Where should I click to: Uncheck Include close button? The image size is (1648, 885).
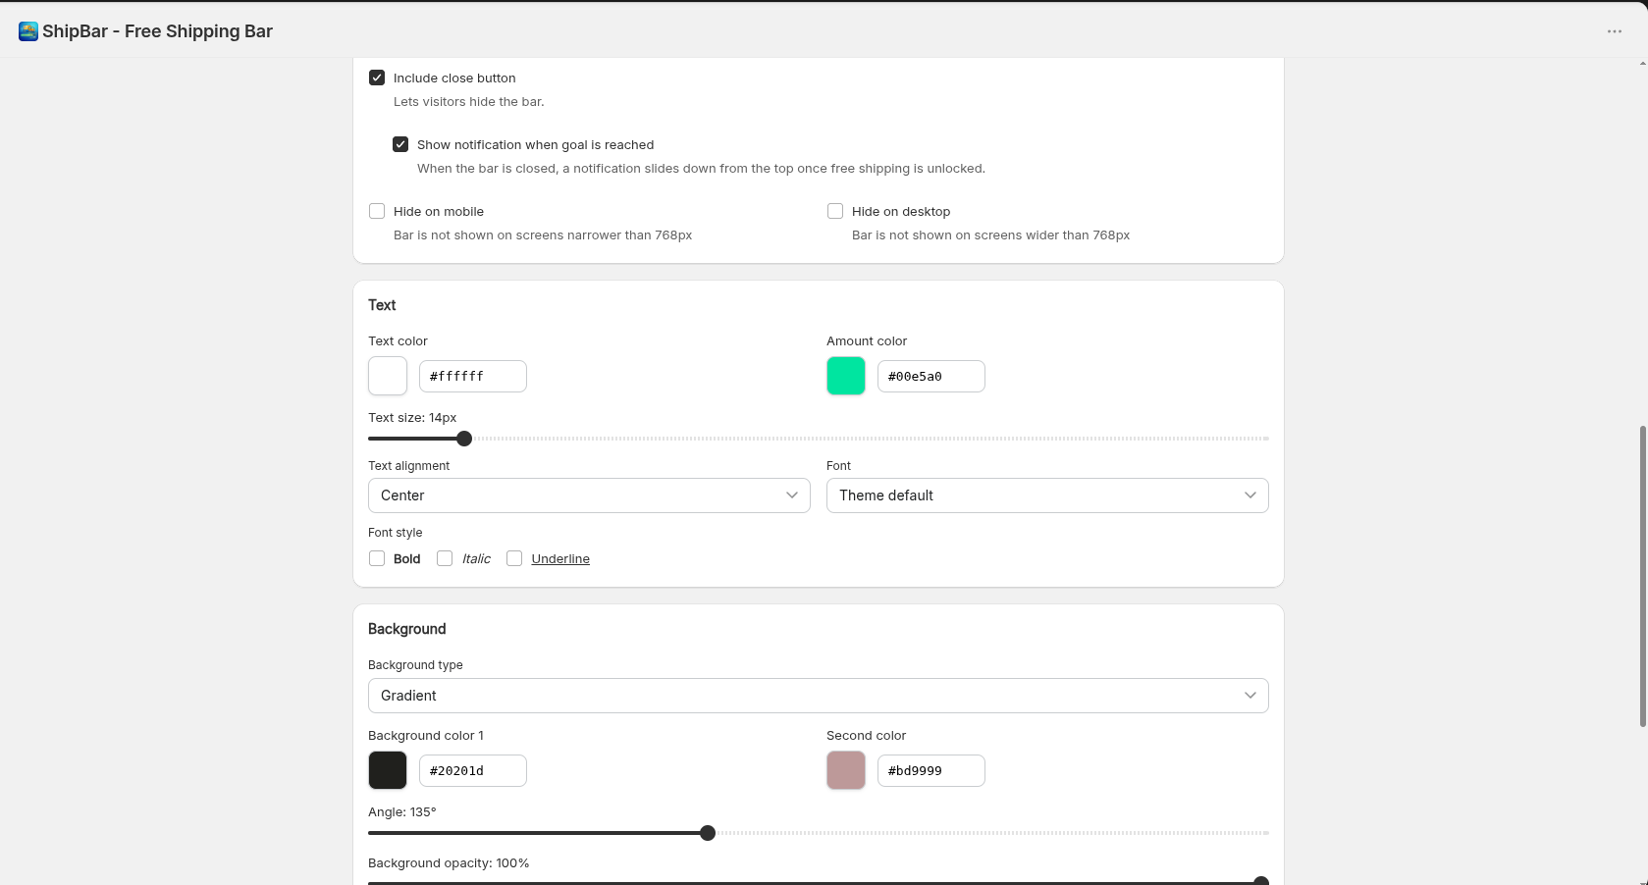[x=377, y=78]
